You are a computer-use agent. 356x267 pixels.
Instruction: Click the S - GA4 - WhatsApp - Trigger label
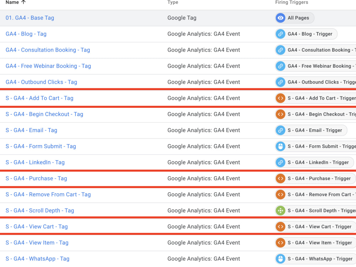tap(320, 259)
